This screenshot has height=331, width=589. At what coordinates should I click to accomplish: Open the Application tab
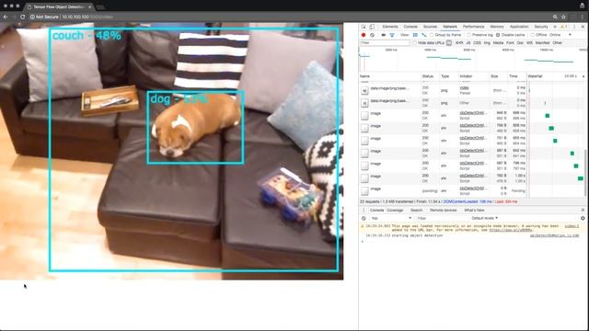tap(519, 27)
